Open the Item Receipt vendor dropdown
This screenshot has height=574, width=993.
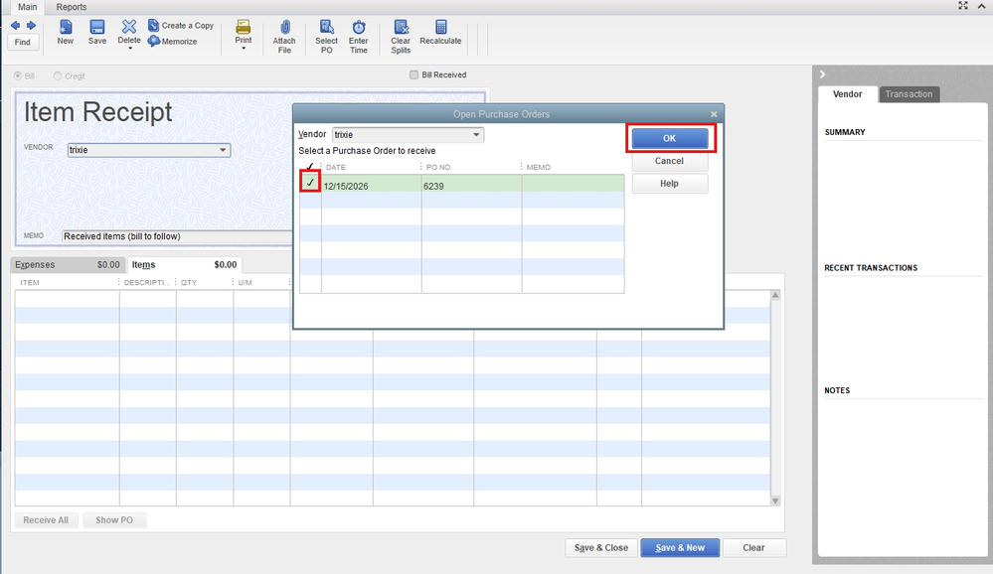point(223,150)
